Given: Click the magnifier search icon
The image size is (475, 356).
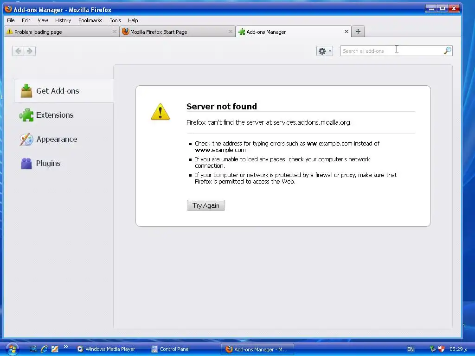Looking at the screenshot, I should (448, 51).
